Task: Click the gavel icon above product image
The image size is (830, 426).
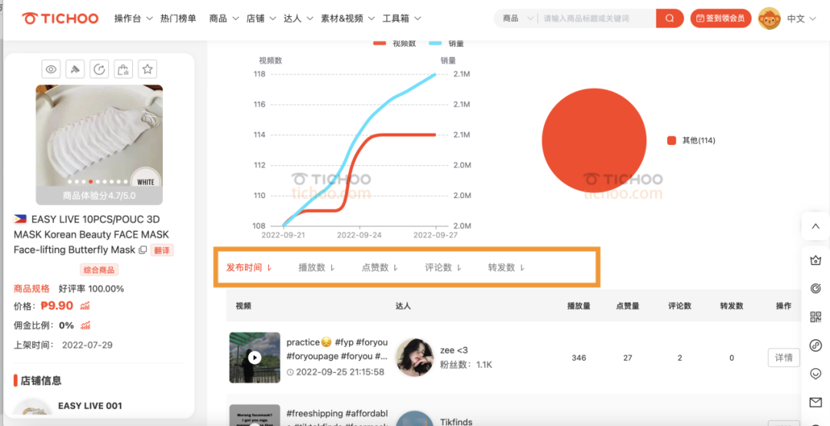Action: pos(75,69)
